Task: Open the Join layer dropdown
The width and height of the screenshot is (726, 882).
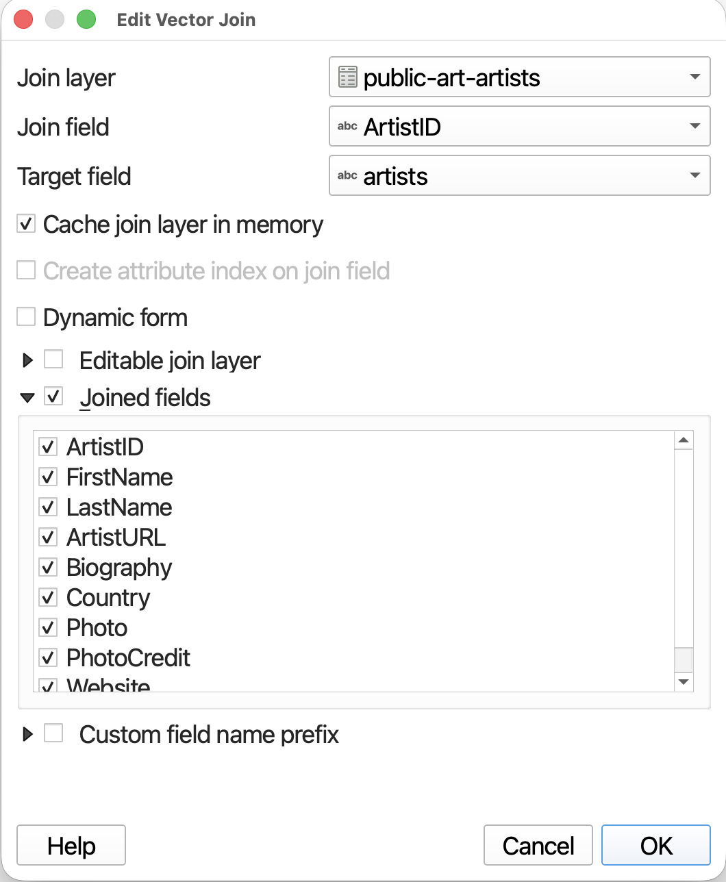Action: pyautogui.click(x=519, y=77)
